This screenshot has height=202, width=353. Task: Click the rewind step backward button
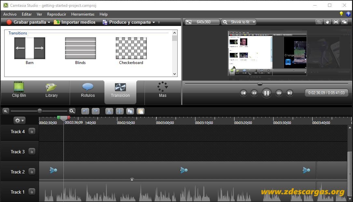pyautogui.click(x=254, y=93)
